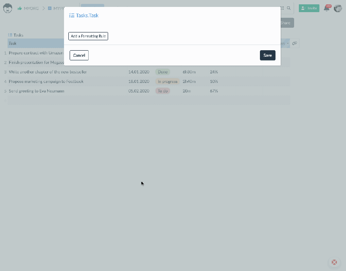Click the green Invite button
This screenshot has width=346, height=271.
point(309,8)
